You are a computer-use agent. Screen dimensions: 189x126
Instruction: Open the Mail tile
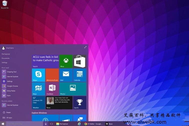(66, 75)
